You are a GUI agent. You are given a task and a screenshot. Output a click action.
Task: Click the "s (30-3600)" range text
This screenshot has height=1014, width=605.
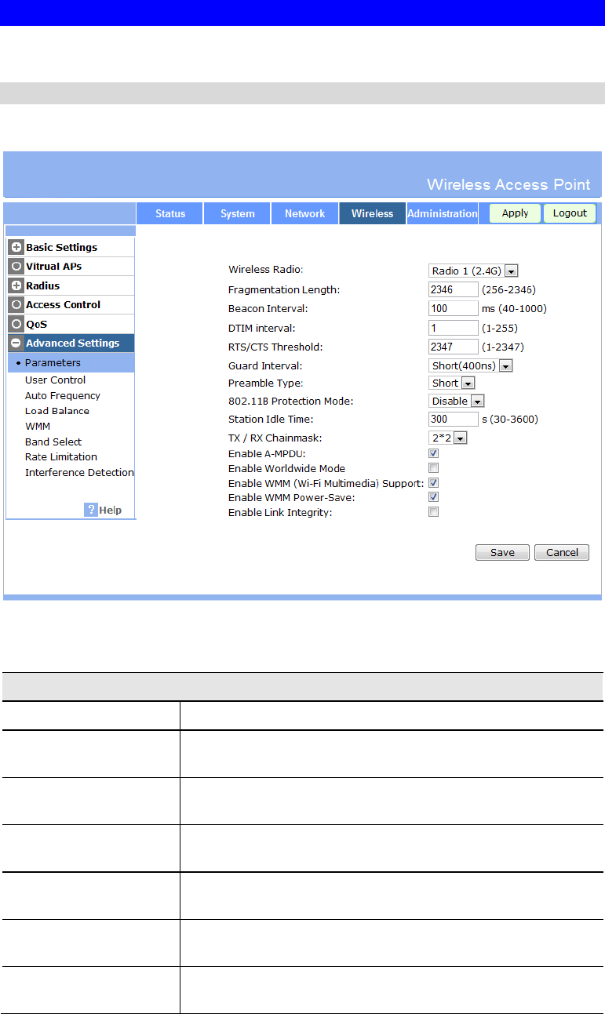pyautogui.click(x=510, y=420)
